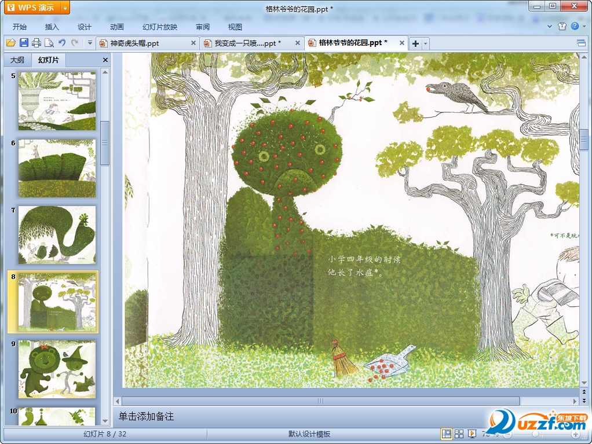Click the window layout icon at tab bar right

click(582, 43)
